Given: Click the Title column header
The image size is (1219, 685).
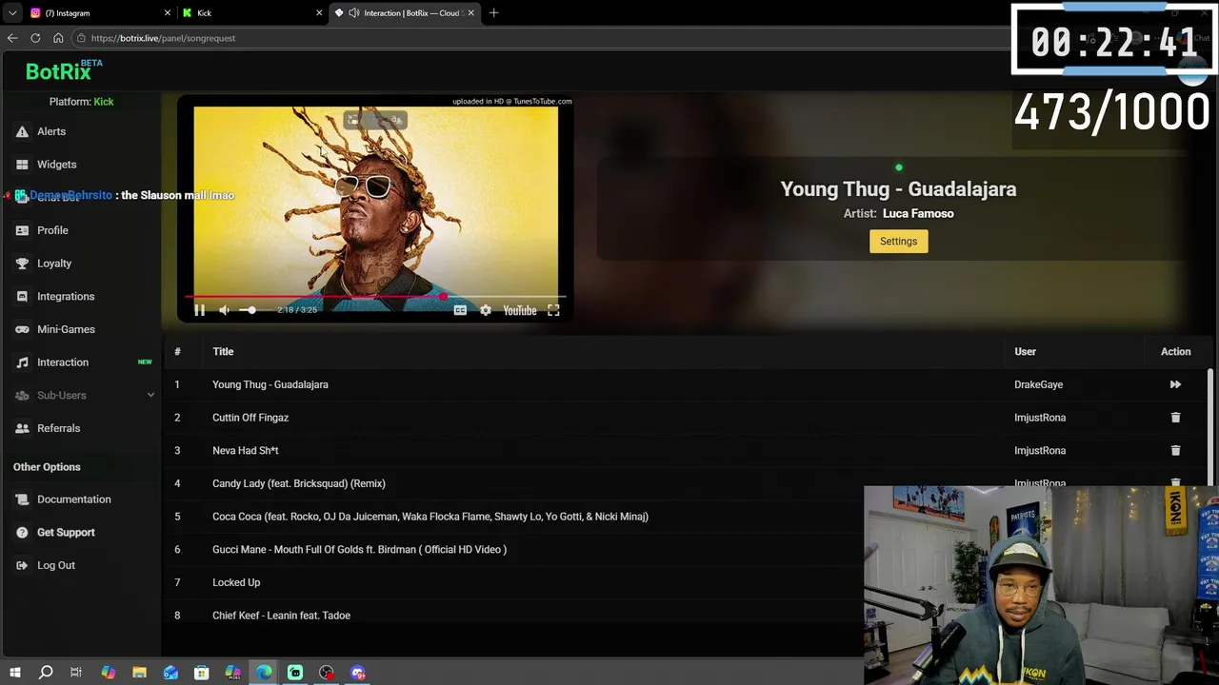Looking at the screenshot, I should tap(223, 351).
